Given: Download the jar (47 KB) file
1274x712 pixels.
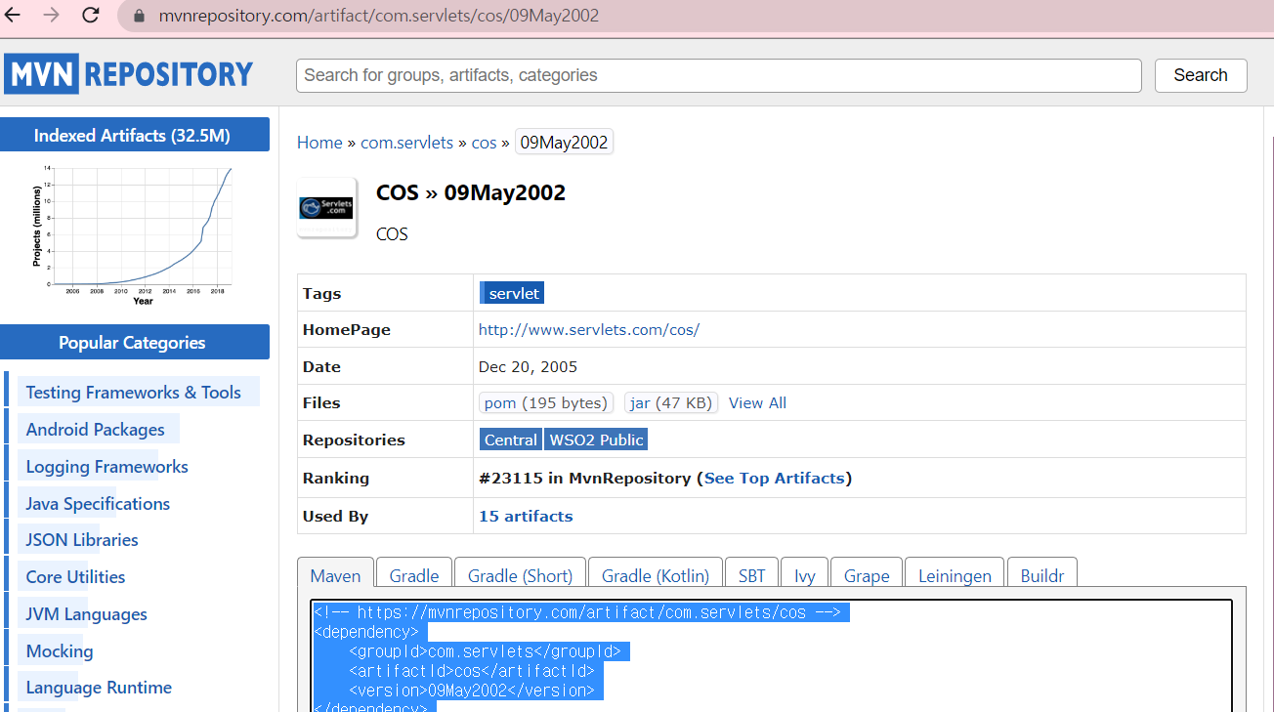Looking at the screenshot, I should point(671,402).
